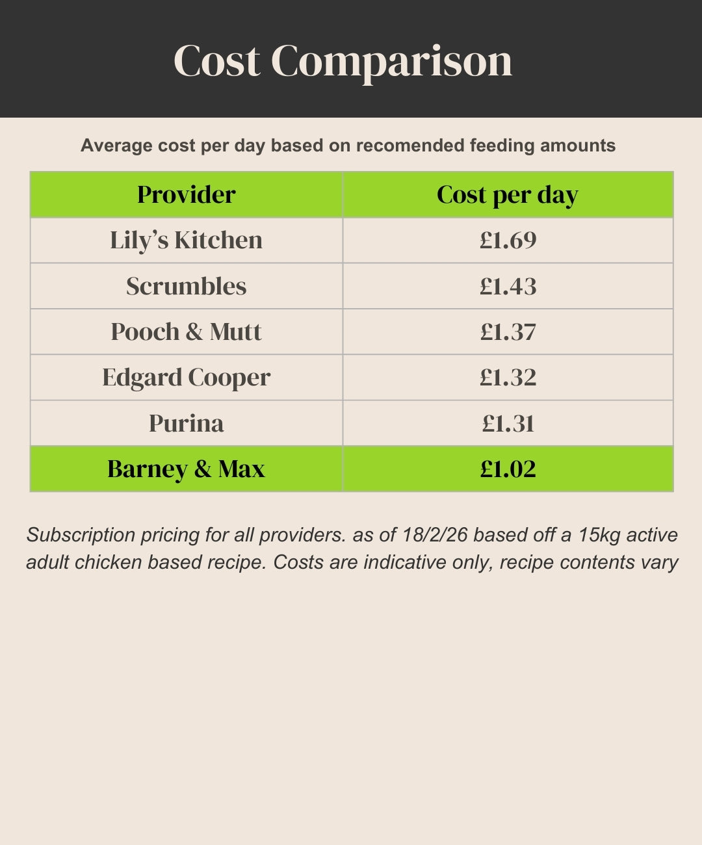The width and height of the screenshot is (702, 845).
Task: Click the highlighted £1.02 price cell
Action: 508,469
